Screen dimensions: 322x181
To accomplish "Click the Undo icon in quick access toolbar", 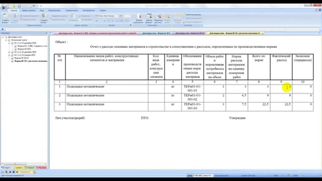I will click(x=34, y=6).
